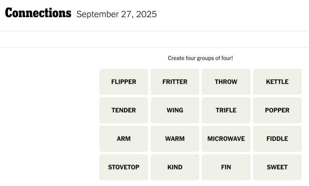
Task: Choose the WARM tile
Action: (x=175, y=139)
